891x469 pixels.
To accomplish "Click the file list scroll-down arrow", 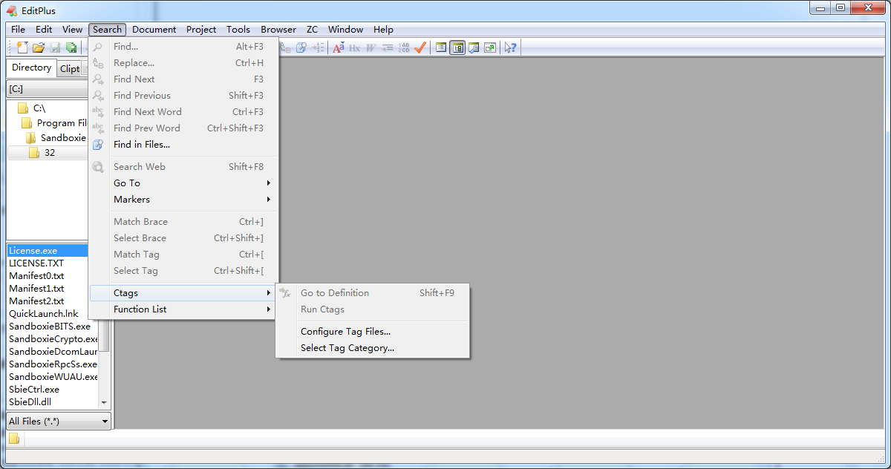I will point(104,403).
